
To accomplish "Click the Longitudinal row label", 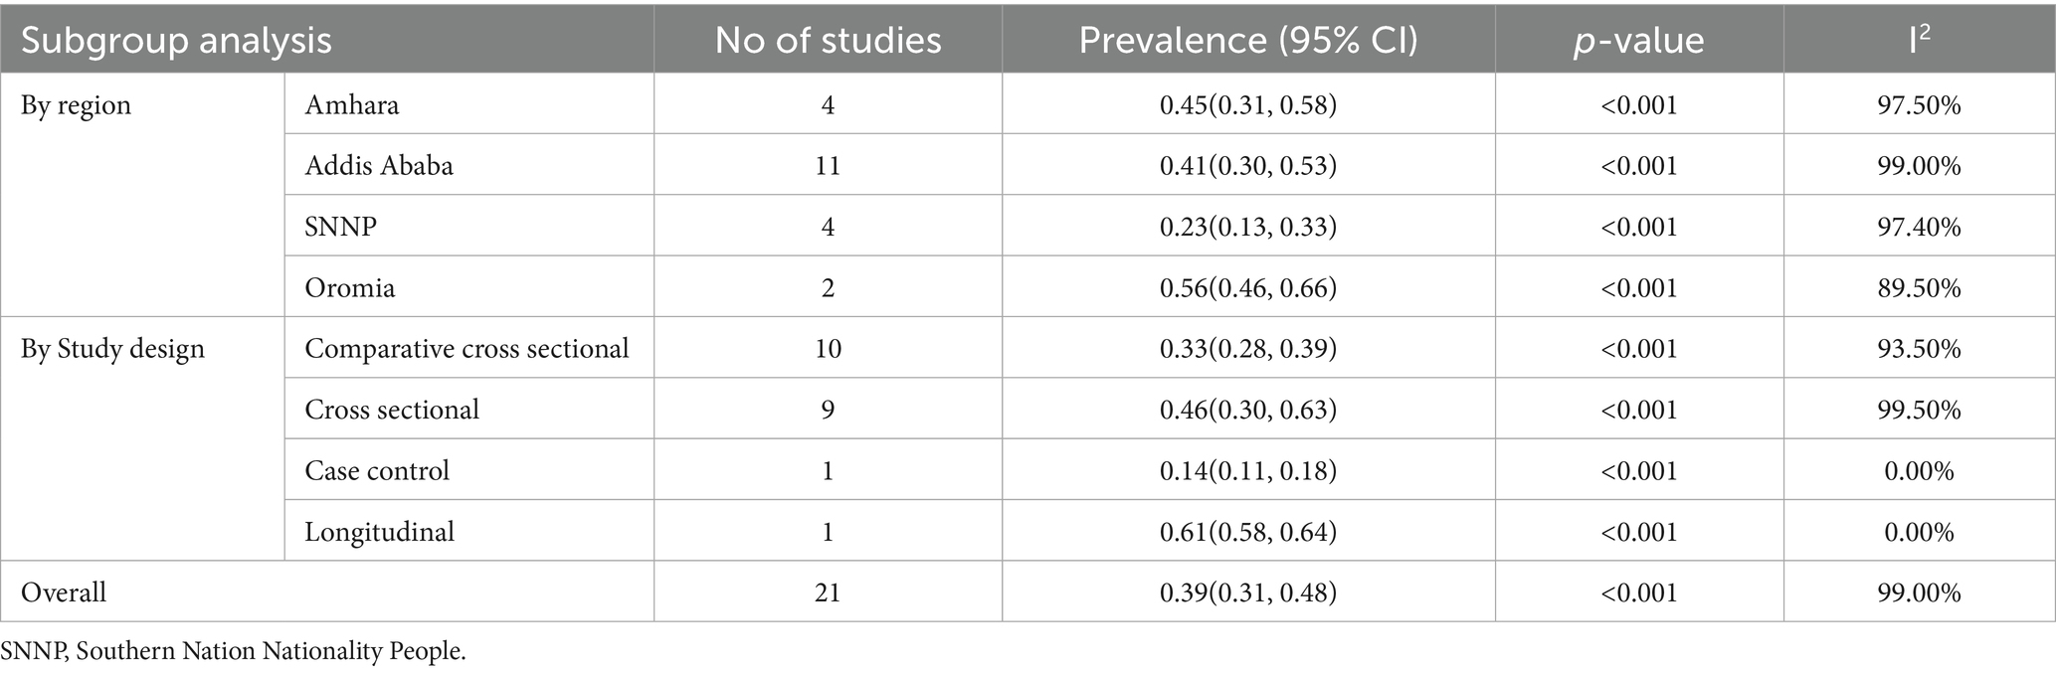I will pos(380,532).
